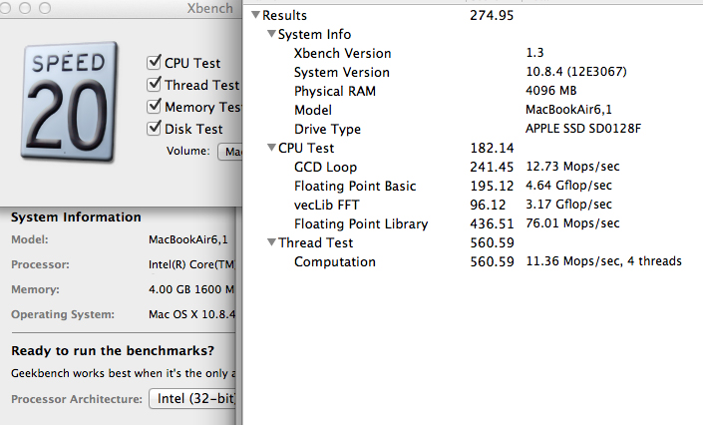
Task: Collapse the CPU Test results section
Action: pos(271,148)
